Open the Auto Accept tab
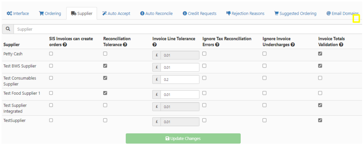364x147 pixels. tap(116, 13)
